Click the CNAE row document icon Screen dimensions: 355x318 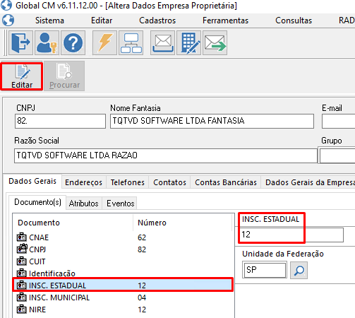coord(22,237)
